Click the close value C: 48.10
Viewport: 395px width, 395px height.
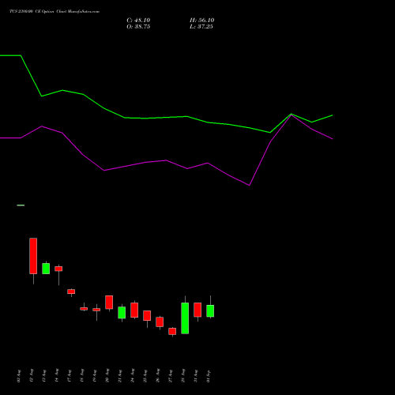(138, 21)
